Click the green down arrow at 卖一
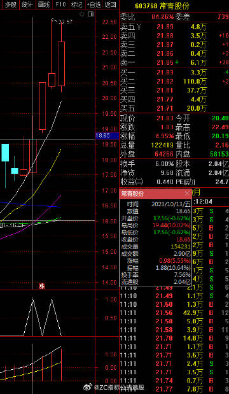Screen dimensions: 229x394 point(177,62)
